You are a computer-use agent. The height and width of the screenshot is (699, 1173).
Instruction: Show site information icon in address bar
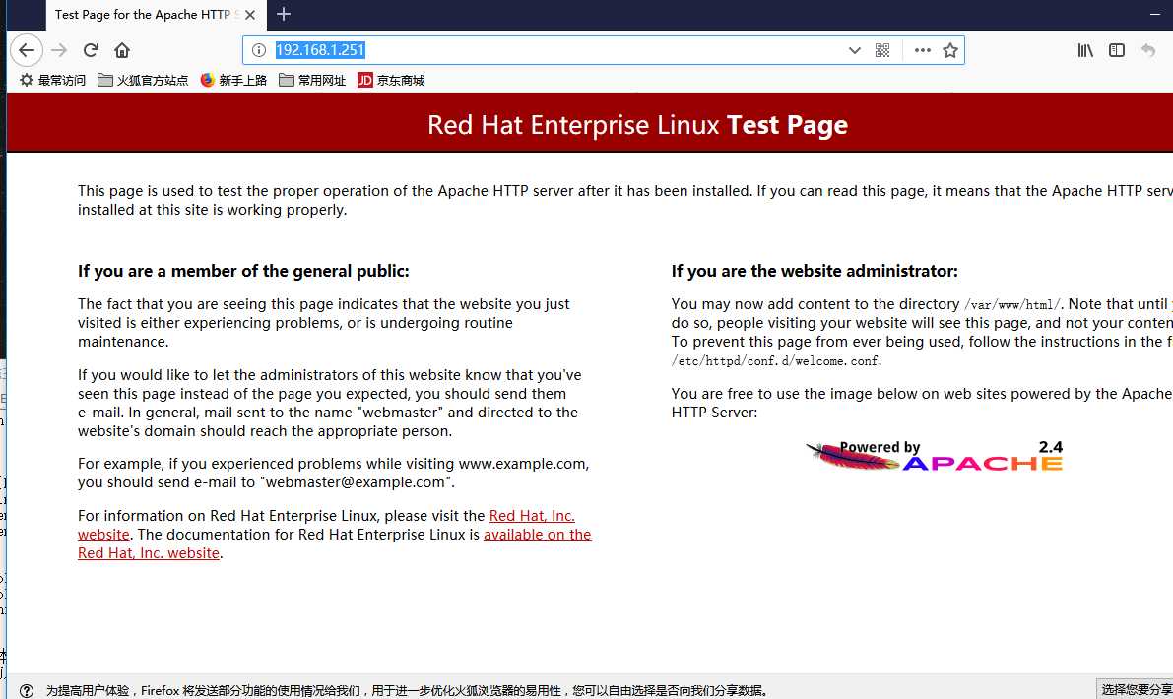[259, 50]
